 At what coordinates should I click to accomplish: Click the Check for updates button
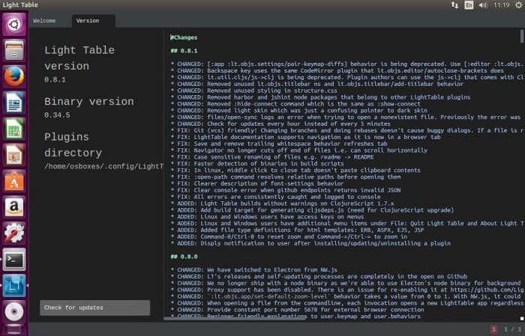(x=94, y=308)
